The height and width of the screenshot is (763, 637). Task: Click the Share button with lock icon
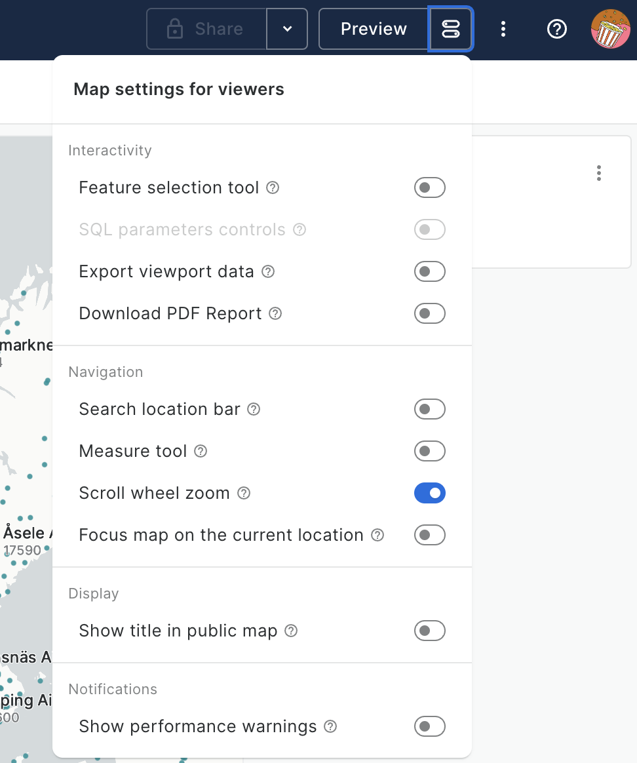click(x=206, y=29)
